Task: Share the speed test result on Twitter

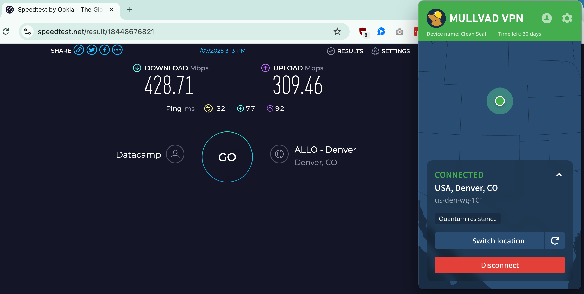Action: point(91,50)
